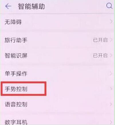Open the 智能识屏 settings entry
The width and height of the screenshot is (115, 125).
click(57, 55)
